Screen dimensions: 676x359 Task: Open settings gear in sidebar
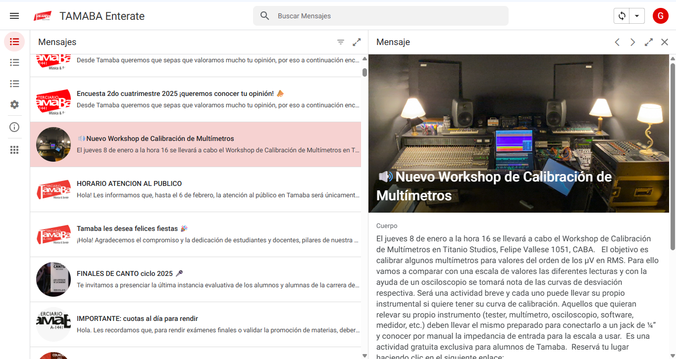click(x=14, y=104)
